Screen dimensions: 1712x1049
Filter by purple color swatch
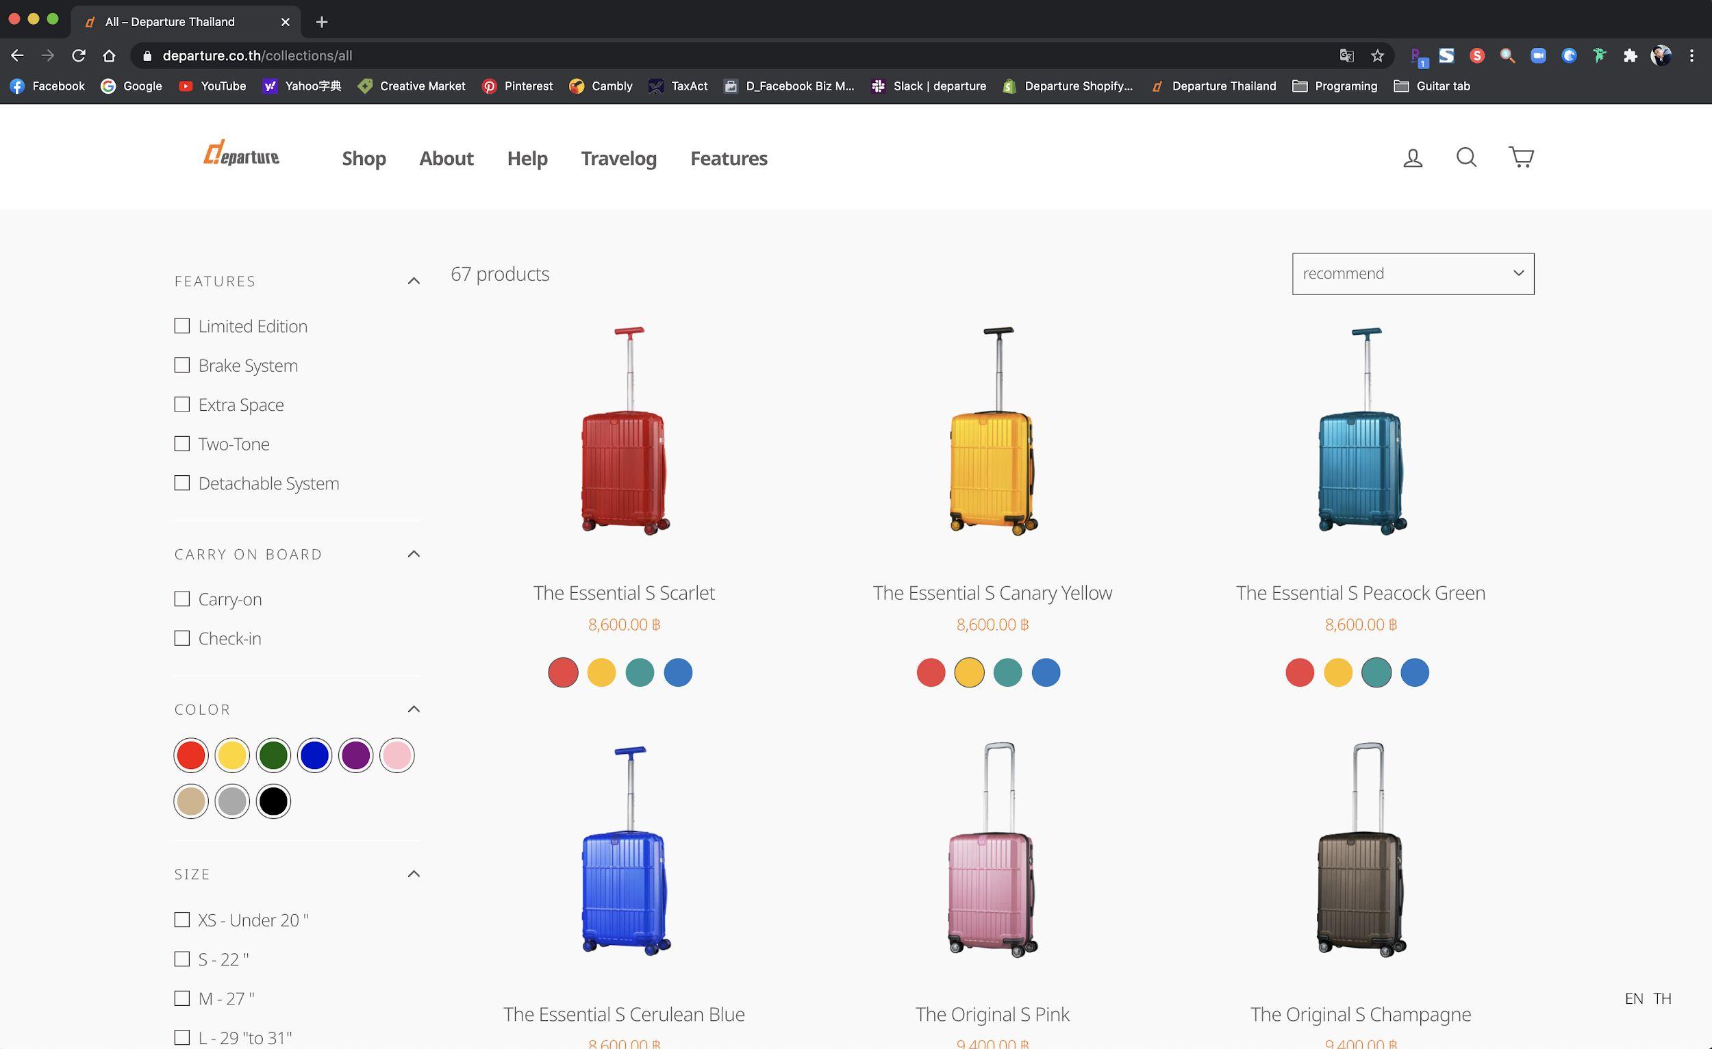click(355, 755)
